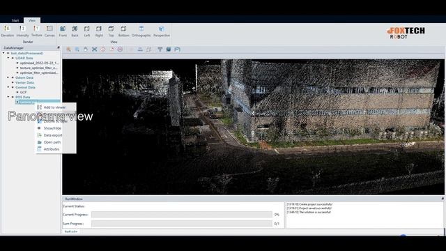This screenshot has height=251, width=446.
Task: Click the area measure tool
Action: click(148, 50)
